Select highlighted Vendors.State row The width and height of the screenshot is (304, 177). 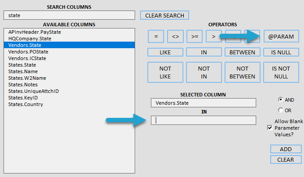(69, 45)
